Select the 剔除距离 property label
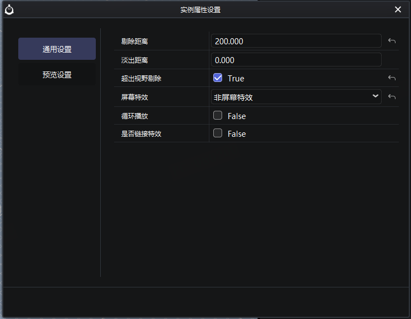 (x=135, y=42)
